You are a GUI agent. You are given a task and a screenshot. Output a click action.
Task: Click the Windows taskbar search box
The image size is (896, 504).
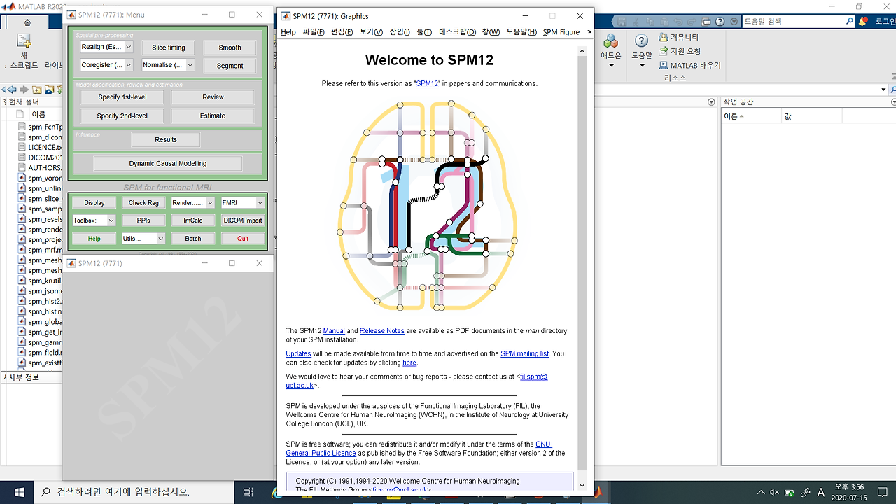point(133,492)
